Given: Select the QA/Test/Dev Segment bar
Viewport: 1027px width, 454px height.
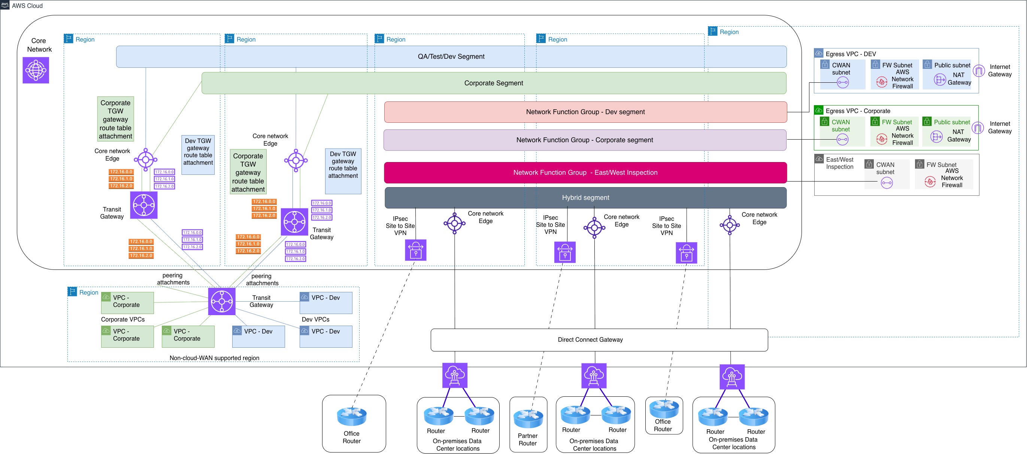Looking at the screenshot, I should (451, 57).
